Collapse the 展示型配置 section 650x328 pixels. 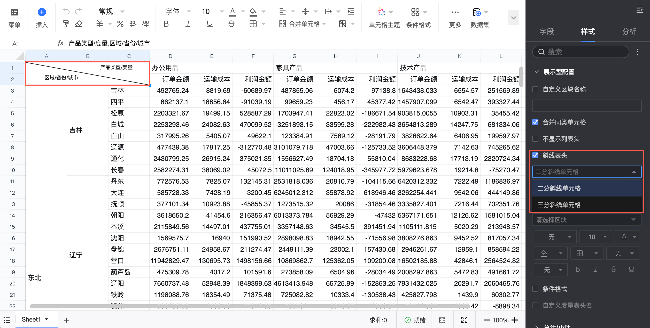click(537, 72)
